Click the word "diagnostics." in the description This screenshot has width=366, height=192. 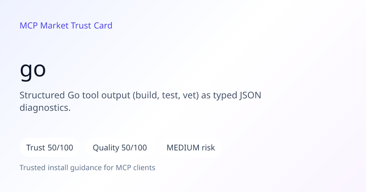(45, 108)
